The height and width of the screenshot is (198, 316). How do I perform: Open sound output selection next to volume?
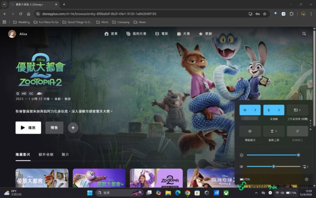coord(305,167)
